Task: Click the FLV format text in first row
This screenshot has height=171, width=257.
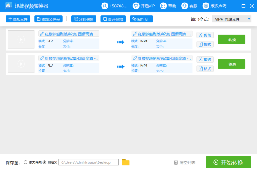Action: click(x=50, y=41)
